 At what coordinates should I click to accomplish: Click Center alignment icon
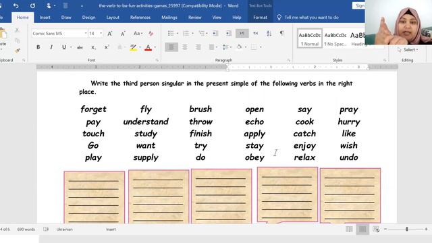click(x=185, y=47)
